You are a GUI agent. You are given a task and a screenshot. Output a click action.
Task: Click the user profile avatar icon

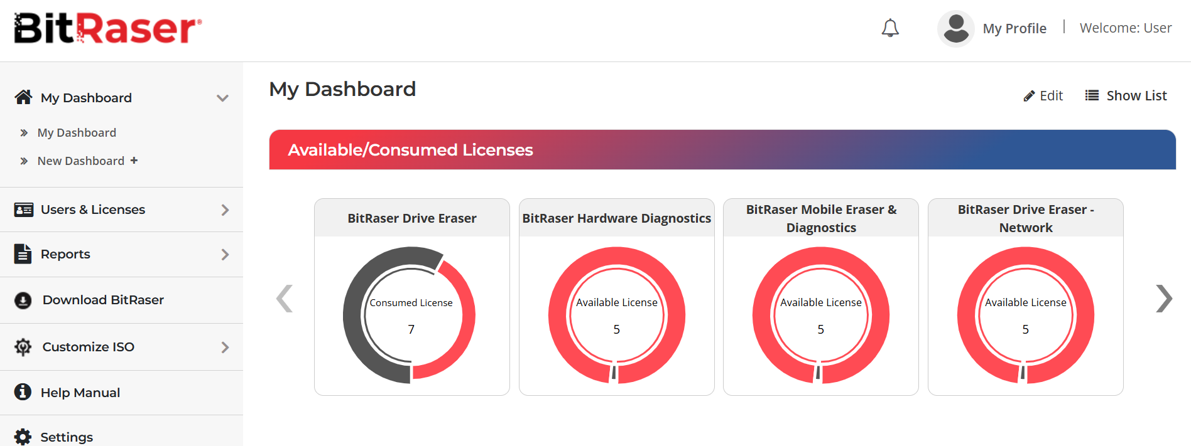[x=955, y=28]
